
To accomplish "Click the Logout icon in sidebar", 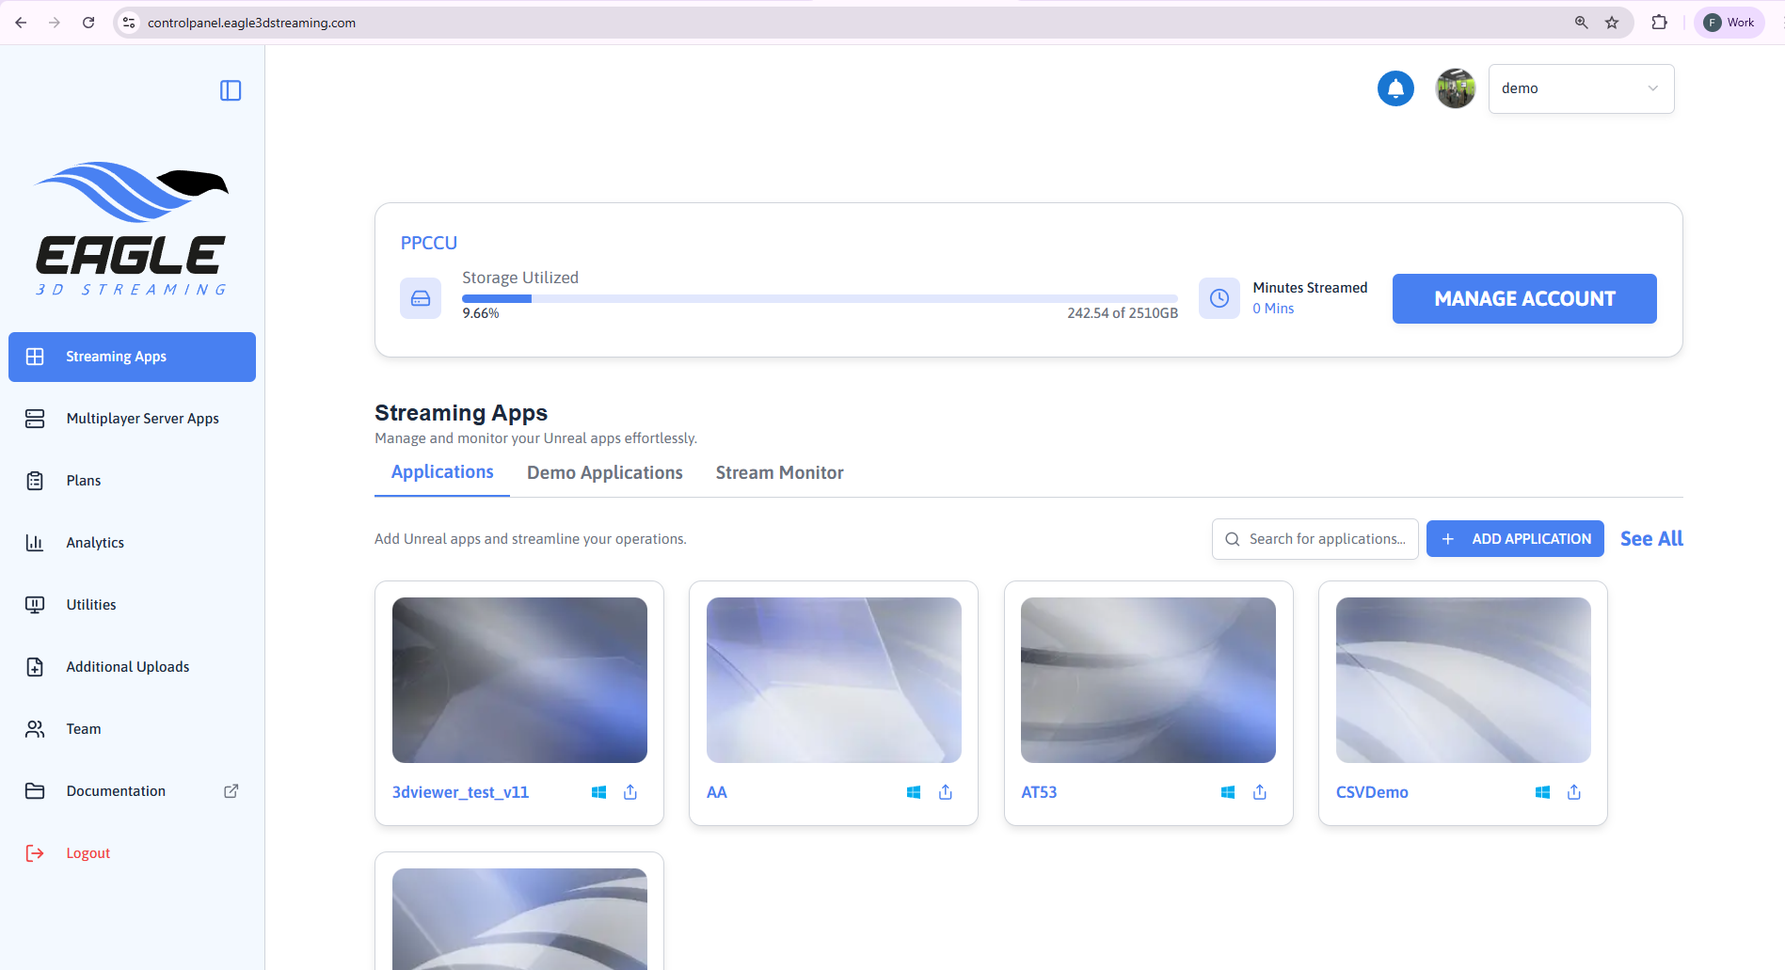I will click(x=35, y=853).
